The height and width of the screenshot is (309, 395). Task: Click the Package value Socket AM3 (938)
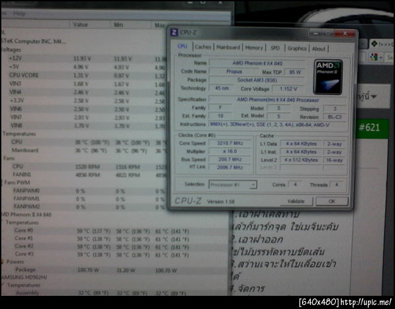257,80
